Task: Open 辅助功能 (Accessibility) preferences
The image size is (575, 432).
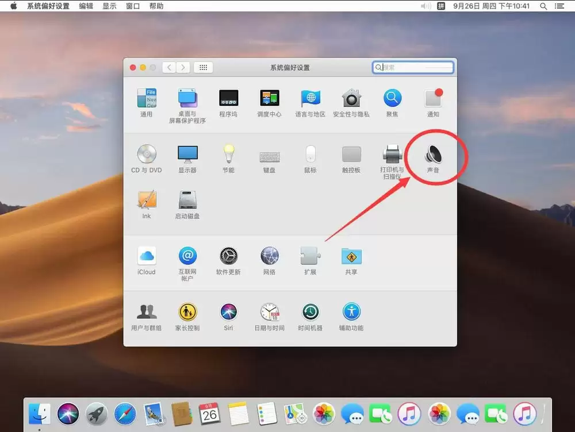Action: [351, 317]
